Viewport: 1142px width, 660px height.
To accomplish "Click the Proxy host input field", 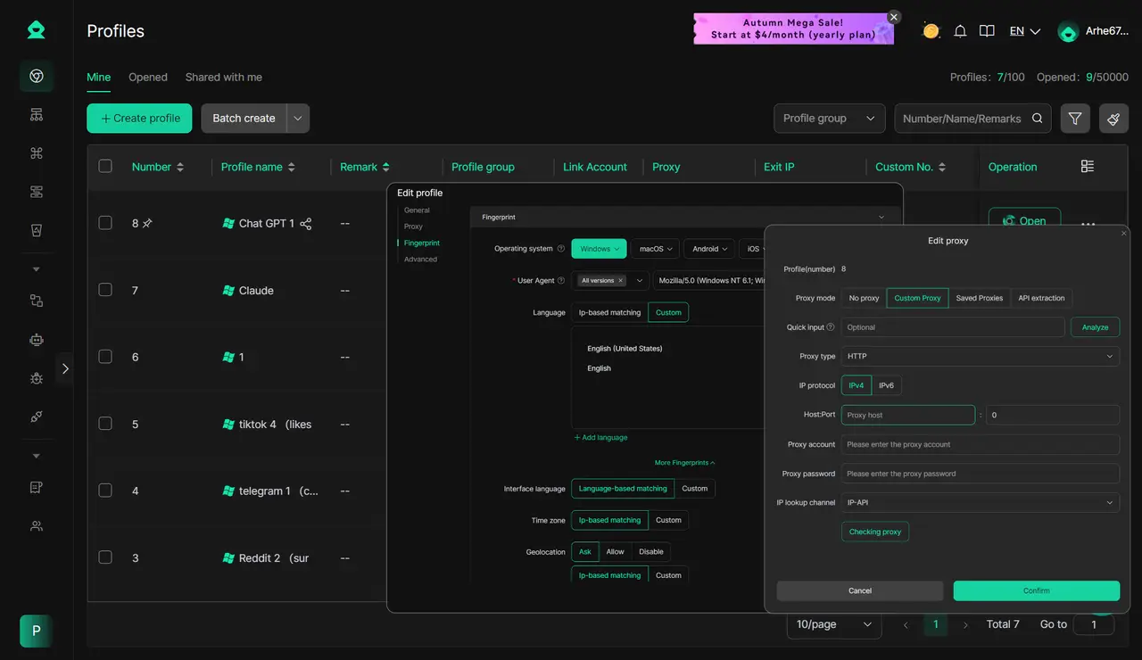I will (907, 415).
